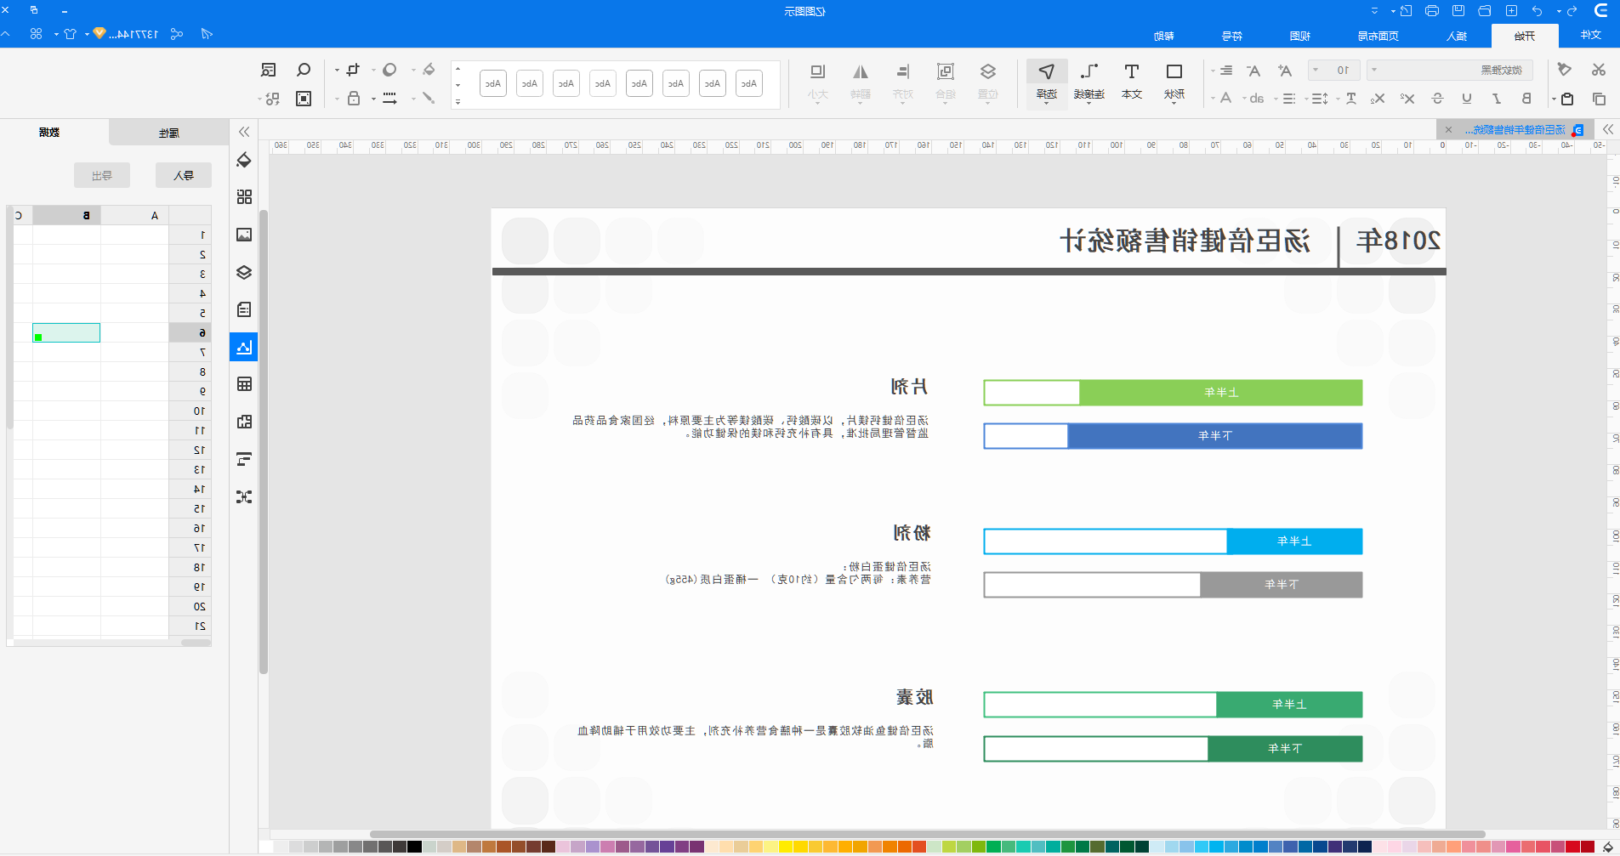Select the cut scissors icon
Screen dimensions: 1620x856
pyautogui.click(x=1599, y=70)
